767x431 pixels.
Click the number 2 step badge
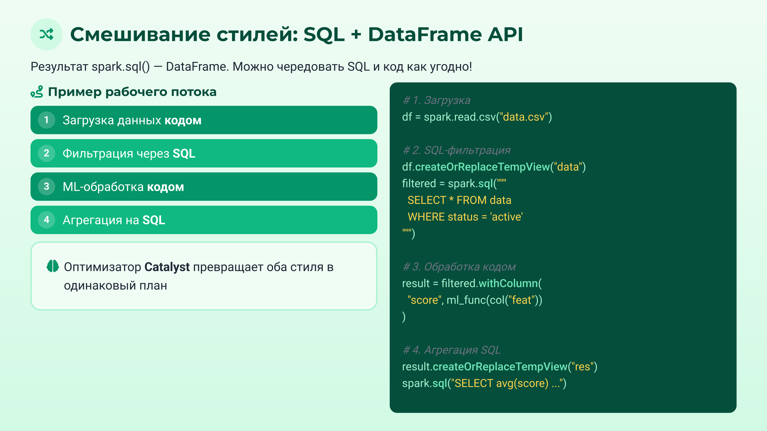46,153
